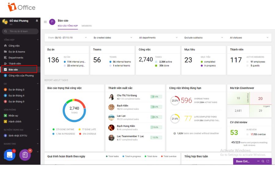Toggle the Total done legend item
The height and width of the screenshot is (183, 275).
point(151,156)
